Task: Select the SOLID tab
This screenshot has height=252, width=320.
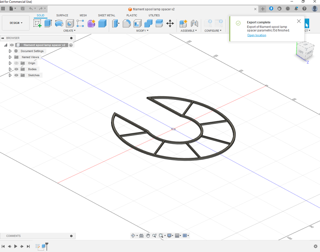Action: (x=40, y=15)
